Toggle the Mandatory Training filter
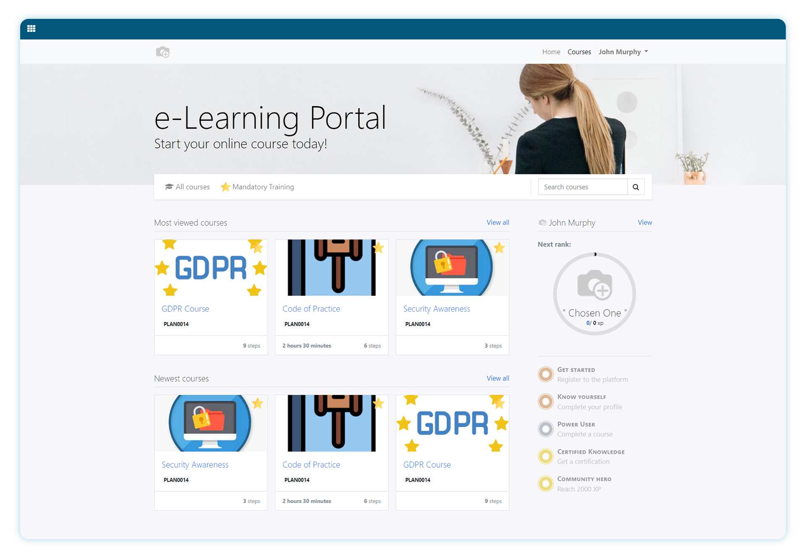Screen dimensions: 806x558 coord(257,187)
